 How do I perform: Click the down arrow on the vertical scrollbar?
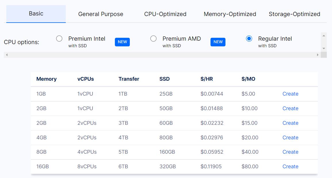(x=324, y=49)
